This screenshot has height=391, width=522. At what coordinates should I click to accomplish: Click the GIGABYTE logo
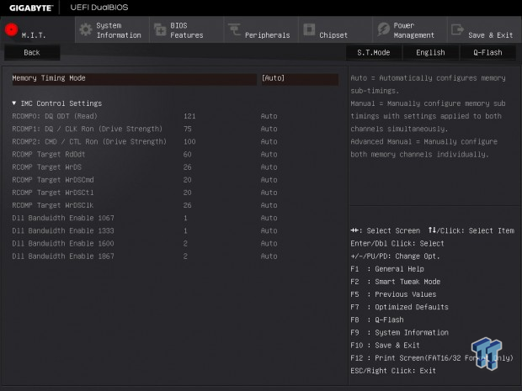pos(31,8)
